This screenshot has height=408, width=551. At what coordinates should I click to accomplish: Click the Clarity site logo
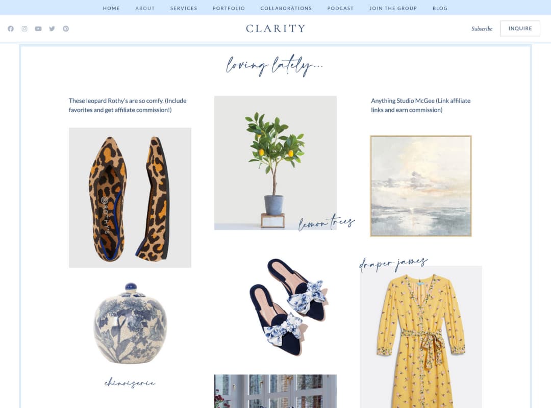pyautogui.click(x=275, y=29)
